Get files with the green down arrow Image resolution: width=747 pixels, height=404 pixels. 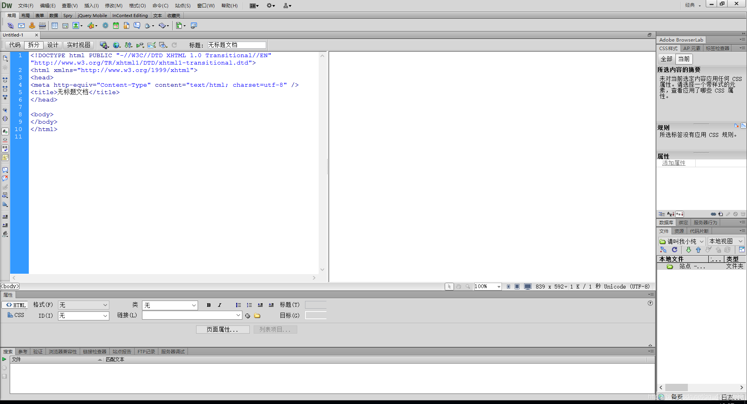[x=689, y=250]
